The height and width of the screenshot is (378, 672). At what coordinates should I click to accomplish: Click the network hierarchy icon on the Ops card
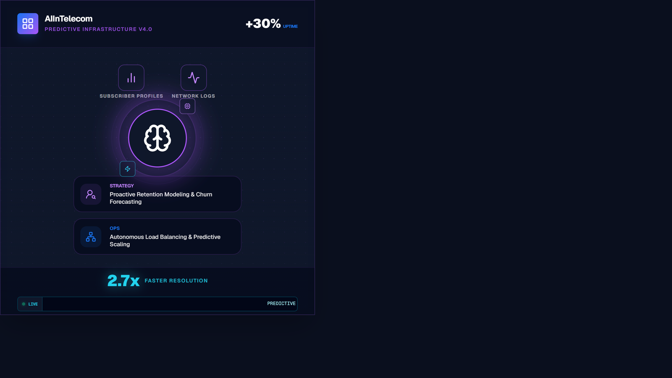click(91, 236)
